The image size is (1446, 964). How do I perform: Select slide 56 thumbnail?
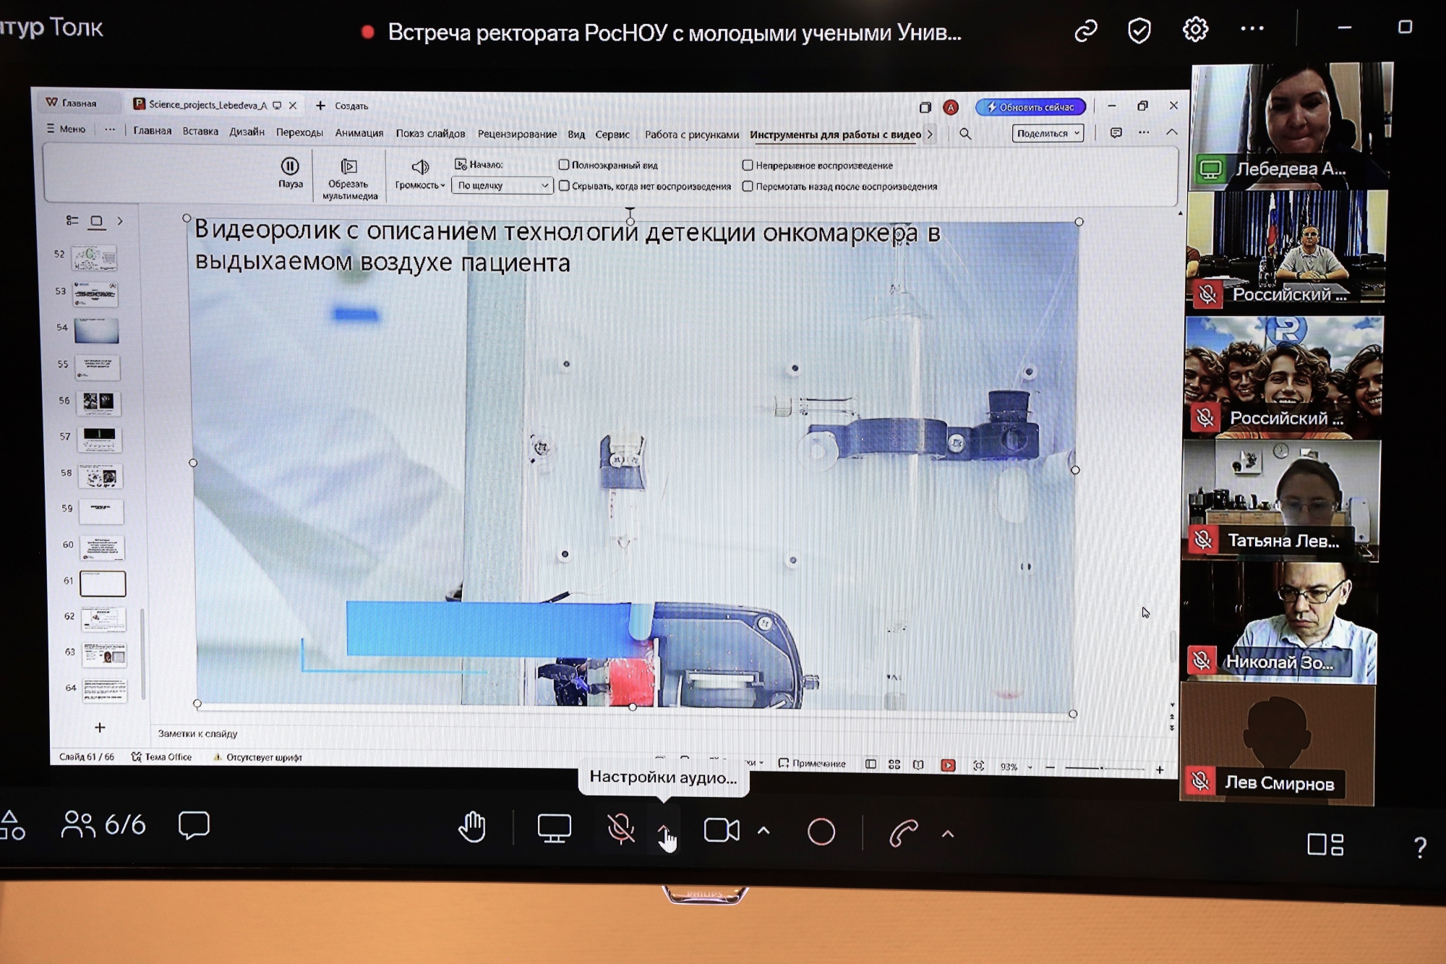coord(98,402)
